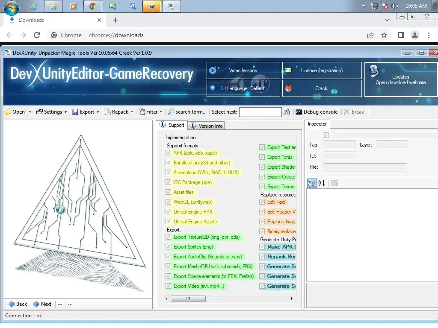Click Chrome share page icon
The image size is (438, 328).
[x=370, y=35]
